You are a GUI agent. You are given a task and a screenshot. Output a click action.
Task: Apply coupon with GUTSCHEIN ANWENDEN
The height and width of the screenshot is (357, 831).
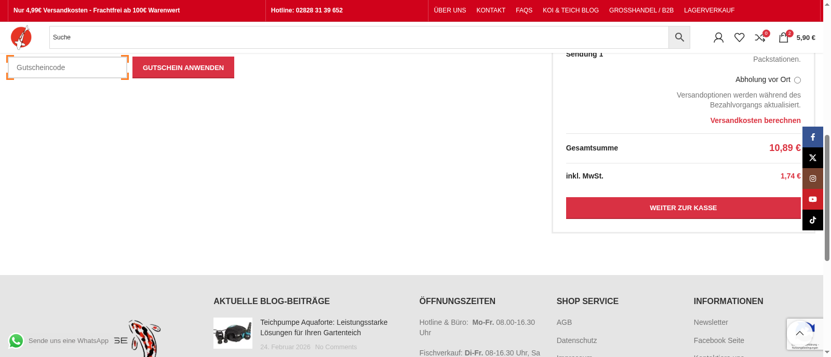click(183, 67)
